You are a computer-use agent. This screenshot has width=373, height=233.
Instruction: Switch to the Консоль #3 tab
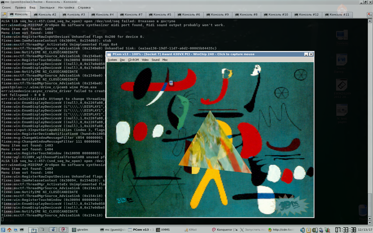coord(74,15)
